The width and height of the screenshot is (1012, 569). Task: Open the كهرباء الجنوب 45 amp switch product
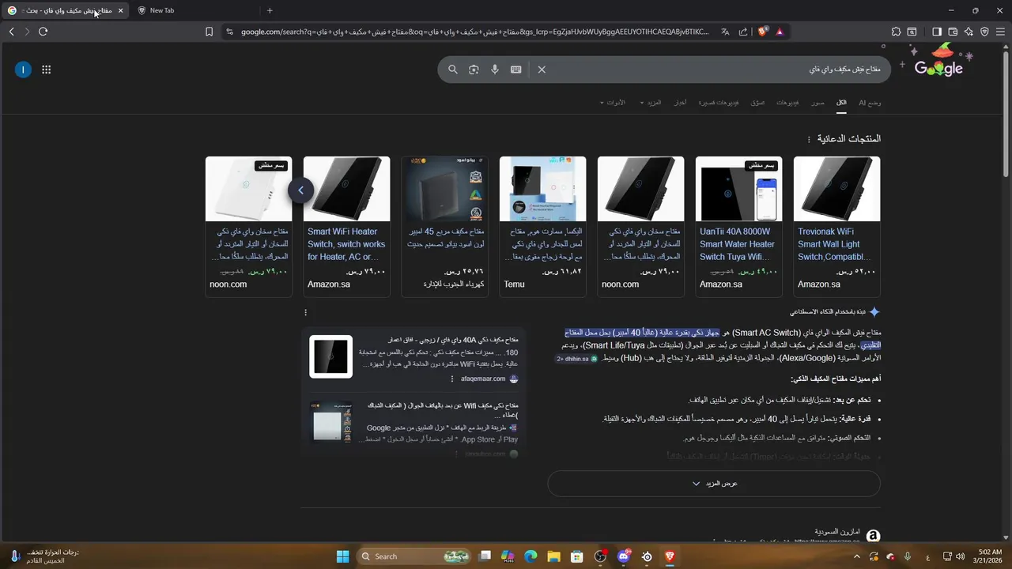(x=444, y=226)
